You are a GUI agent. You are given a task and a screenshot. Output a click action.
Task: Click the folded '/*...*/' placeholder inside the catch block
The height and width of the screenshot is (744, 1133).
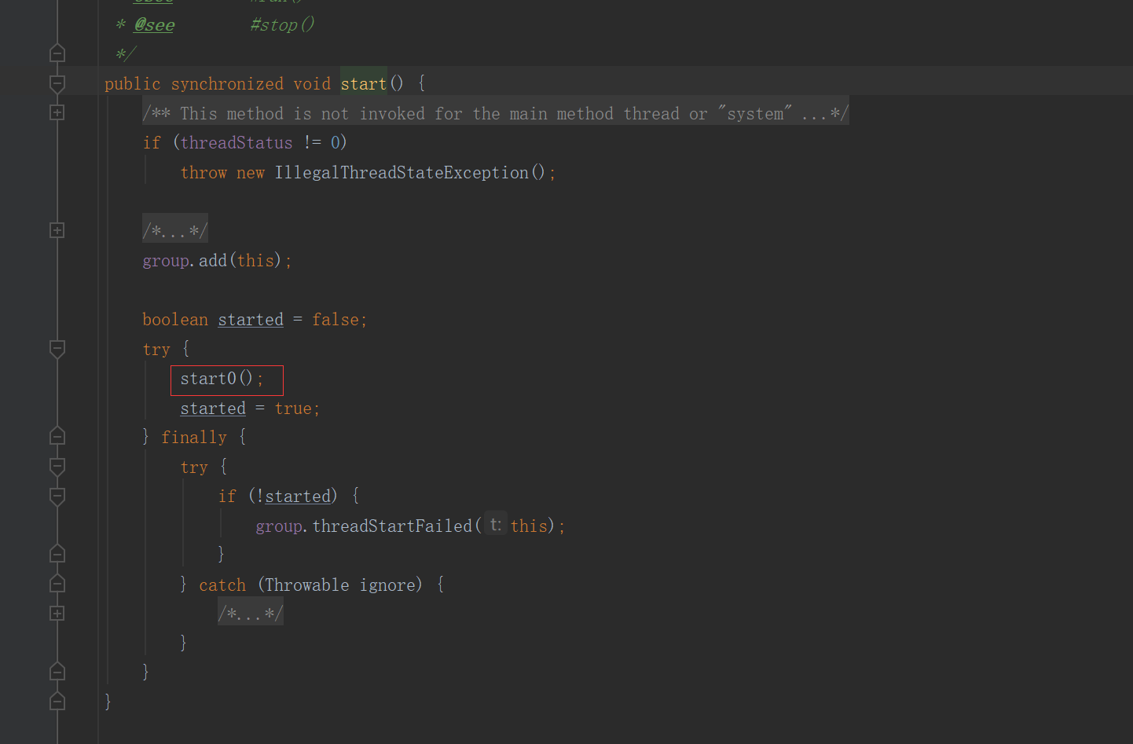pos(250,614)
